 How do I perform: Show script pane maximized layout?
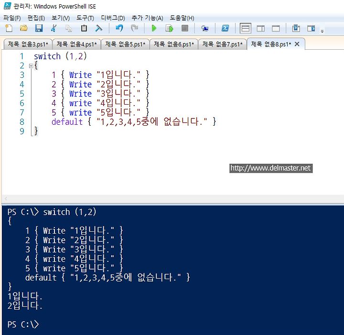[x=276, y=28]
